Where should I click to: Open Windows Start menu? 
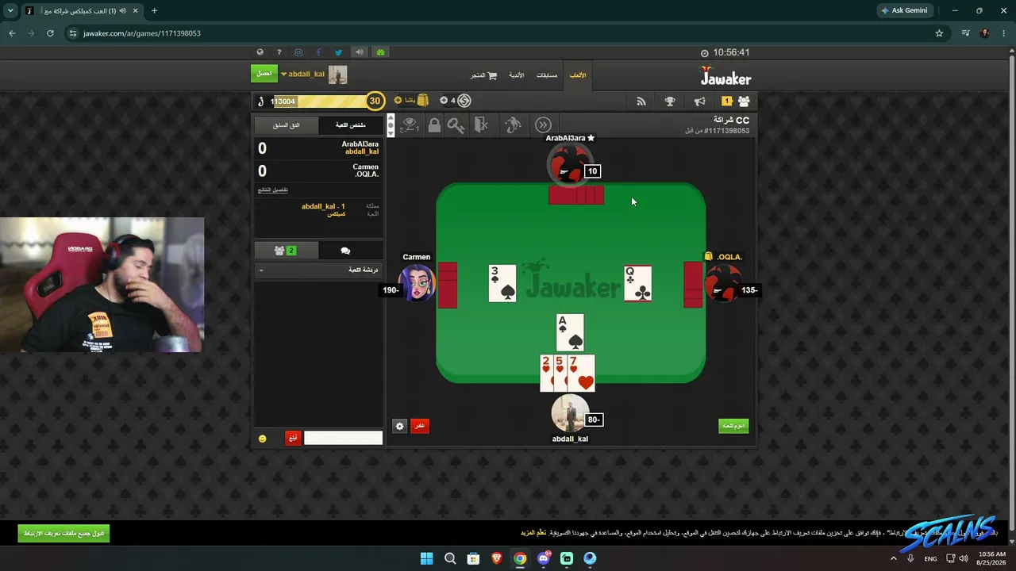(x=426, y=558)
